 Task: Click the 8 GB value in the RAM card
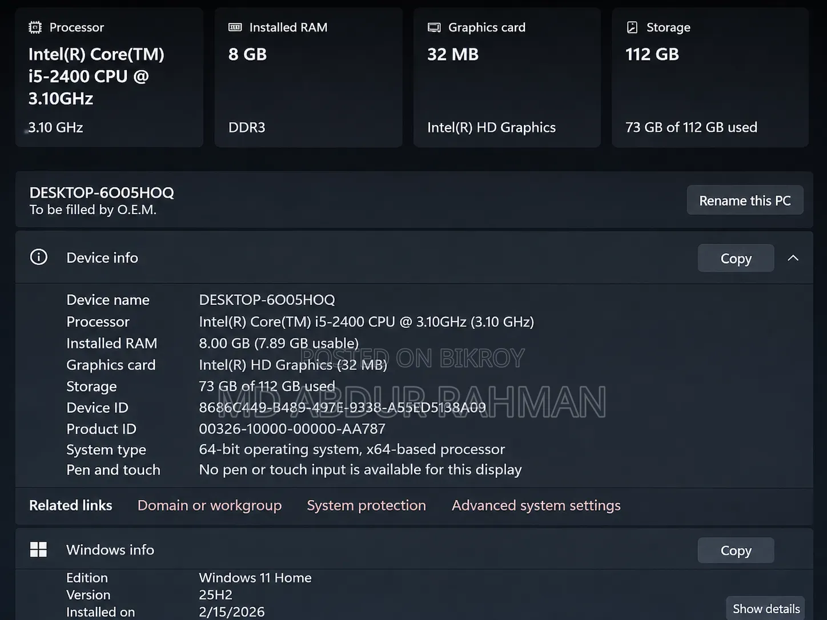(248, 54)
